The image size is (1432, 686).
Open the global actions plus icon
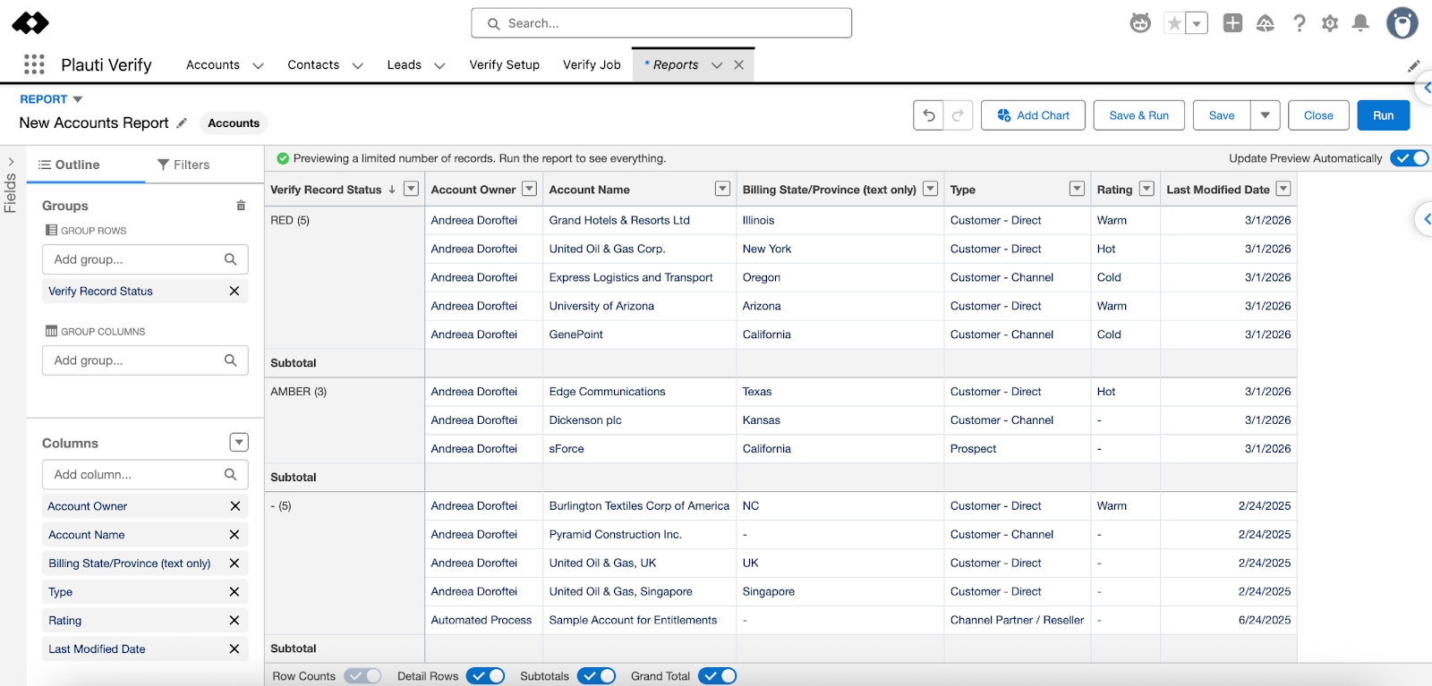click(1232, 23)
